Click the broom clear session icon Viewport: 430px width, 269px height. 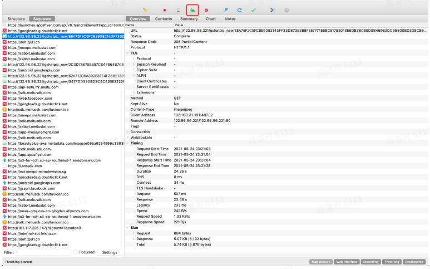[x=145, y=10]
